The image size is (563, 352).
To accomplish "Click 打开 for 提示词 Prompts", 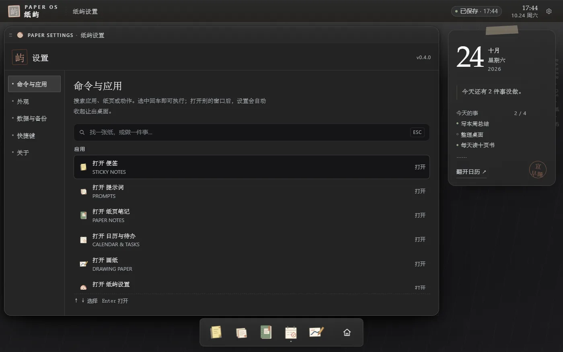I will click(420, 191).
